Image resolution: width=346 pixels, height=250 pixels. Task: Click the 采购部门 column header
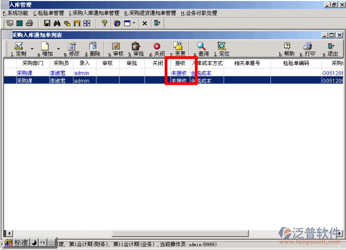(33, 64)
